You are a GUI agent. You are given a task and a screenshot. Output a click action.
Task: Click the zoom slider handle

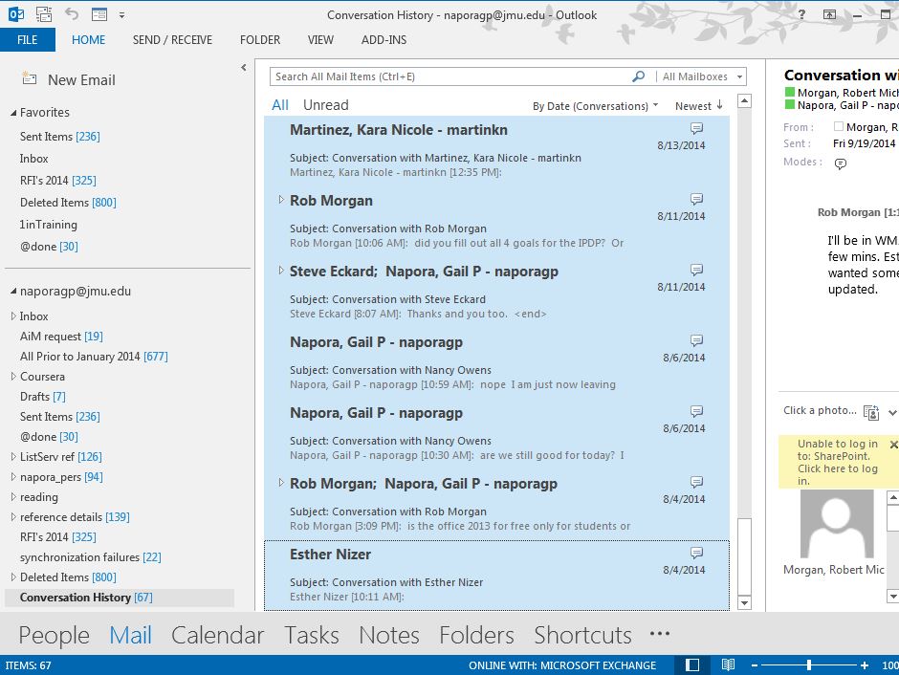point(809,664)
